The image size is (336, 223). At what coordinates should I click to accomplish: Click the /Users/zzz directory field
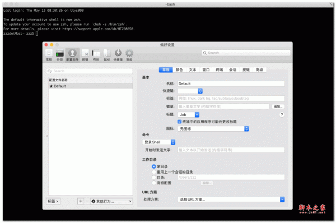click(x=231, y=177)
